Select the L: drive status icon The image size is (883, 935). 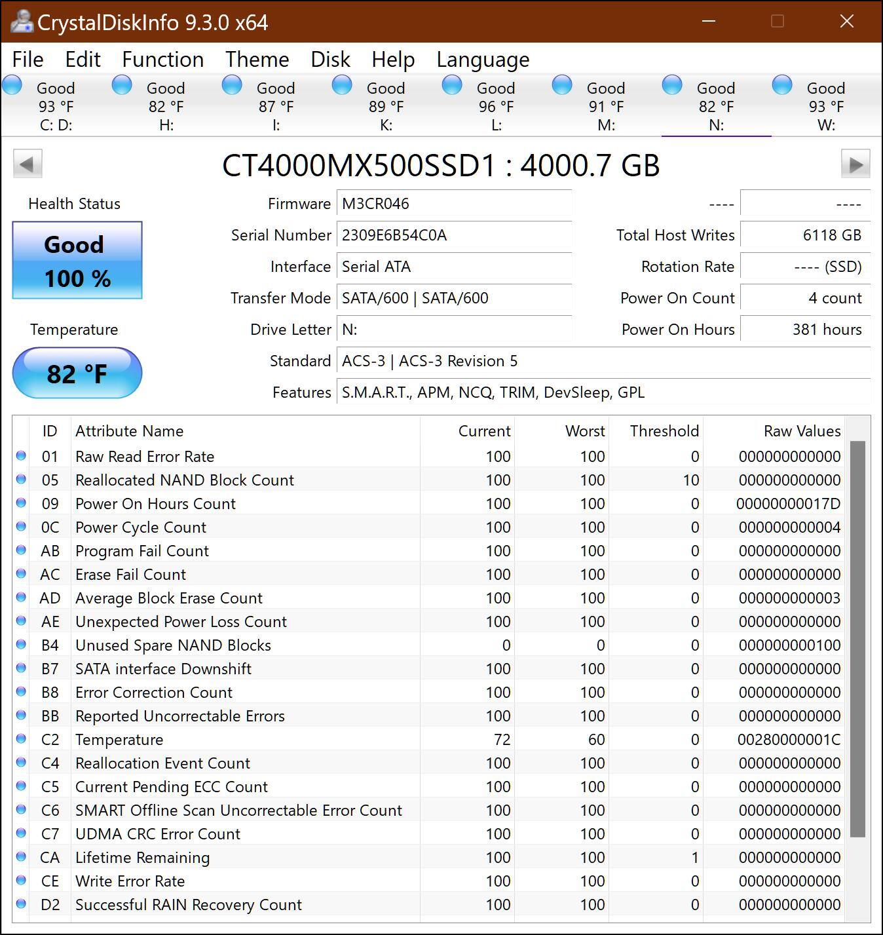[452, 84]
